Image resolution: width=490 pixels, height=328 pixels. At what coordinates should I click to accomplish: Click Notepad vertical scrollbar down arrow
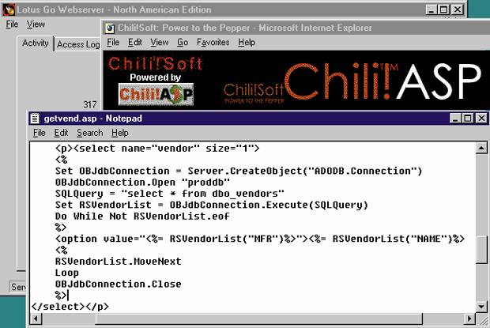coord(481,307)
